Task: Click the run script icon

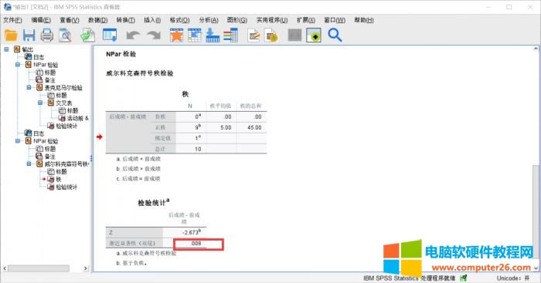Action: (x=271, y=35)
